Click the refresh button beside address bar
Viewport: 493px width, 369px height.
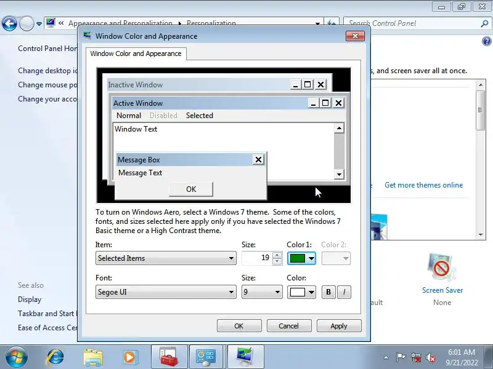pyautogui.click(x=332, y=23)
